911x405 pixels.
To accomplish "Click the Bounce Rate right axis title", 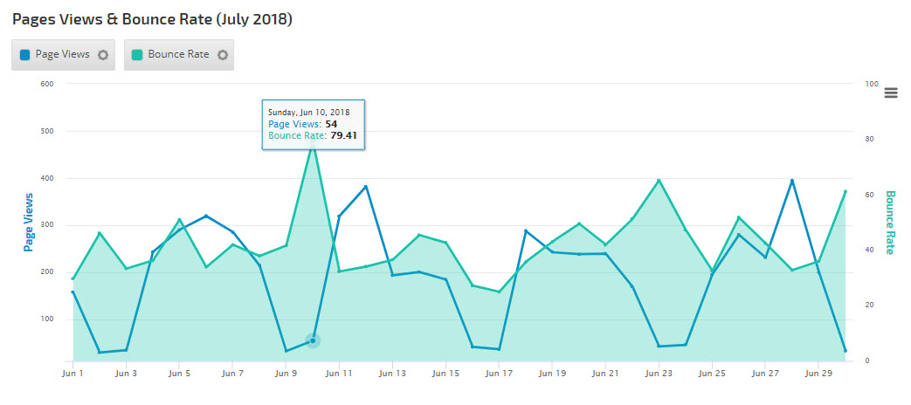I will point(890,223).
